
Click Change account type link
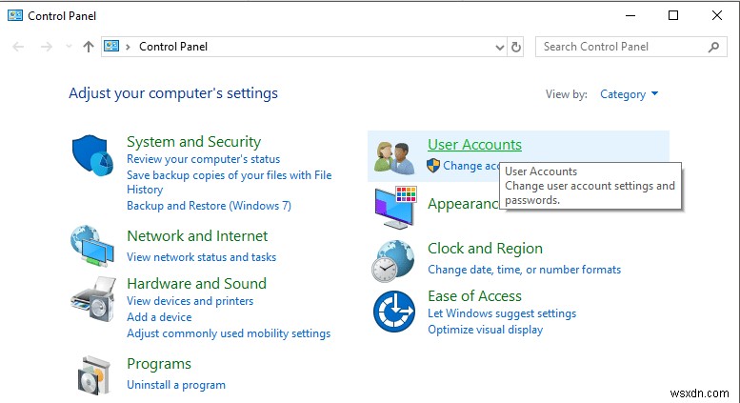(x=471, y=166)
